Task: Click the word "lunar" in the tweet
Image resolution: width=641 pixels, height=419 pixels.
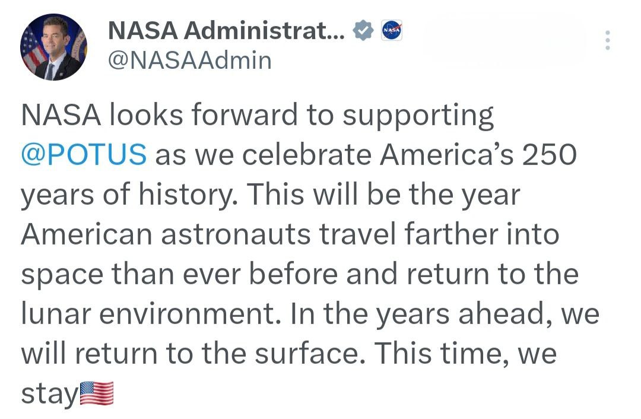Action: click(x=58, y=315)
